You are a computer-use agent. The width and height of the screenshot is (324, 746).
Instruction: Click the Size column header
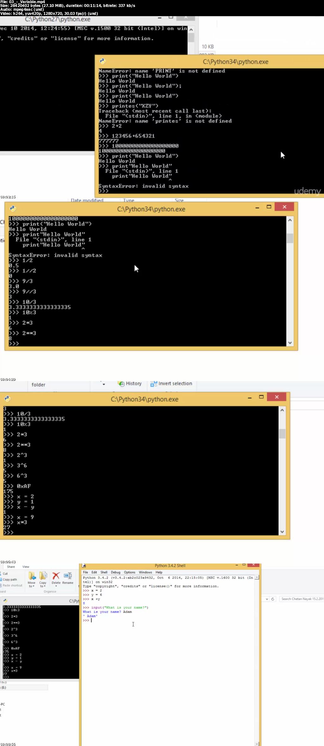click(179, 200)
